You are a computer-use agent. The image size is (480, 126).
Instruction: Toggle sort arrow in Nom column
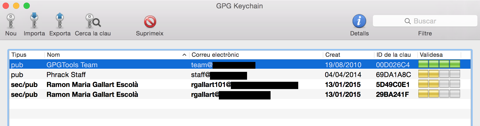point(184,55)
